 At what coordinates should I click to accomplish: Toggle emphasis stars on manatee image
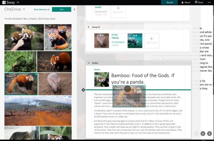click(135, 36)
